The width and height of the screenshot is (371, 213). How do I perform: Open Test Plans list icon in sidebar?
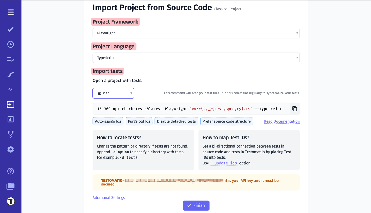point(10,59)
